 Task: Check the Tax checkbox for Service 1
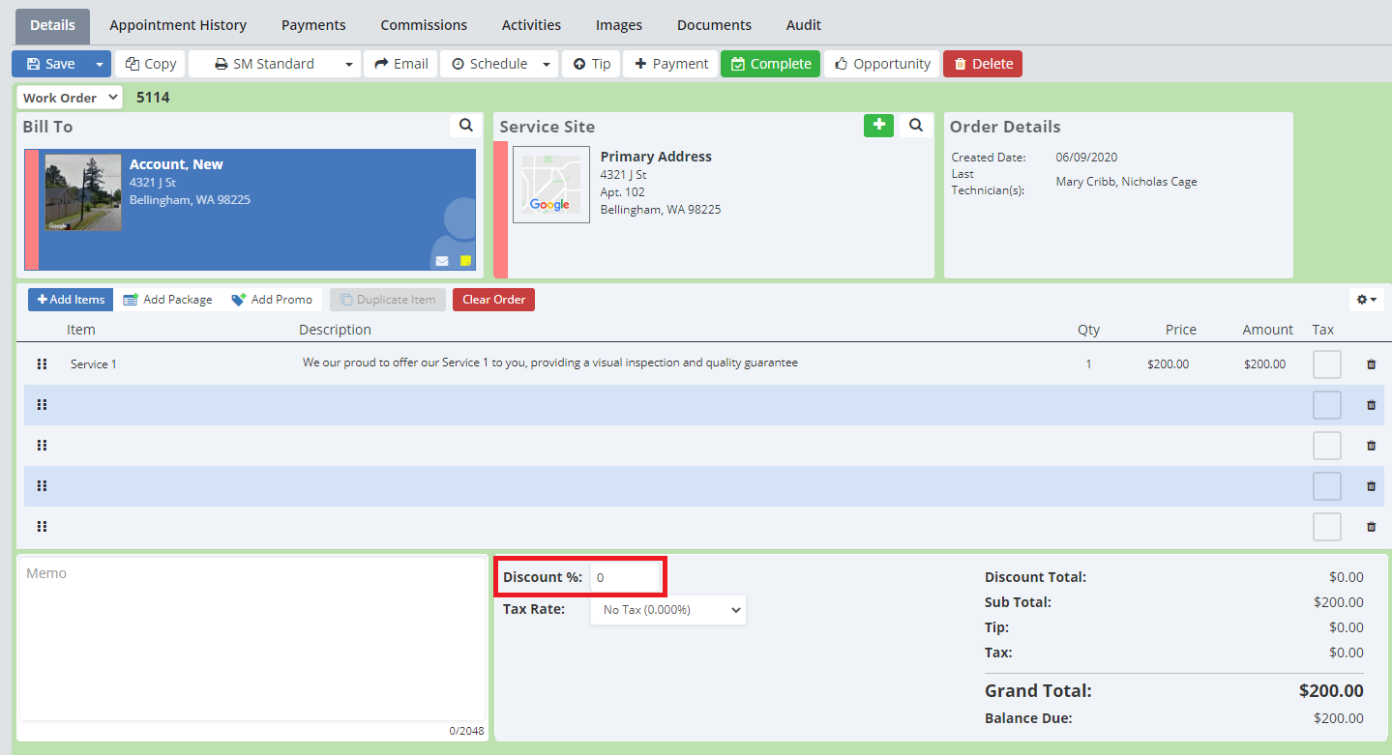pyautogui.click(x=1326, y=364)
